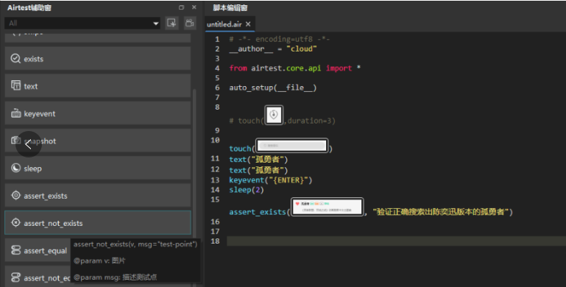Click the keyevent keyboard icon
Image resolution: width=566 pixels, height=287 pixels.
click(15, 113)
